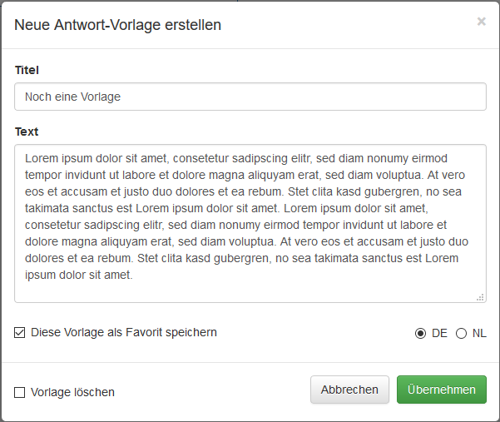Click the empty bottom area of the Text box
This screenshot has height=422, width=500.
click(x=250, y=290)
